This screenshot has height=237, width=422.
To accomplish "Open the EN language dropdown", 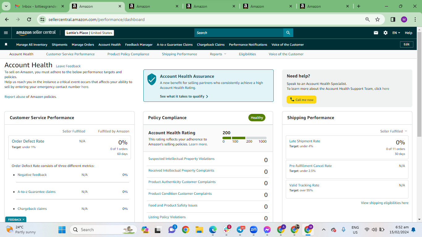I will (x=396, y=33).
